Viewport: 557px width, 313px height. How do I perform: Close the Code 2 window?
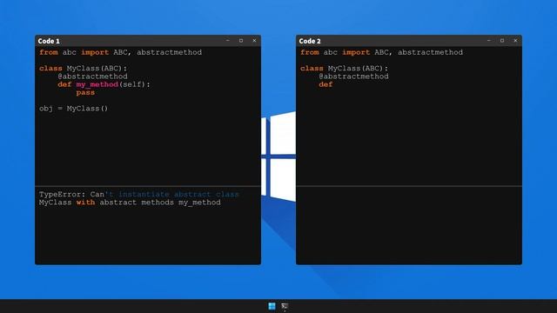(x=515, y=41)
